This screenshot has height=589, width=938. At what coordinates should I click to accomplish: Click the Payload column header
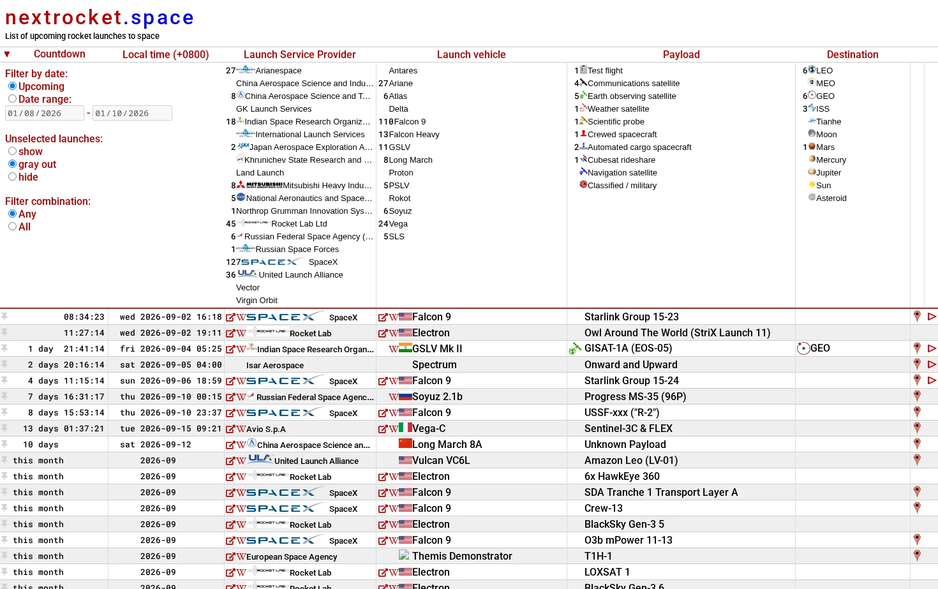pos(681,54)
